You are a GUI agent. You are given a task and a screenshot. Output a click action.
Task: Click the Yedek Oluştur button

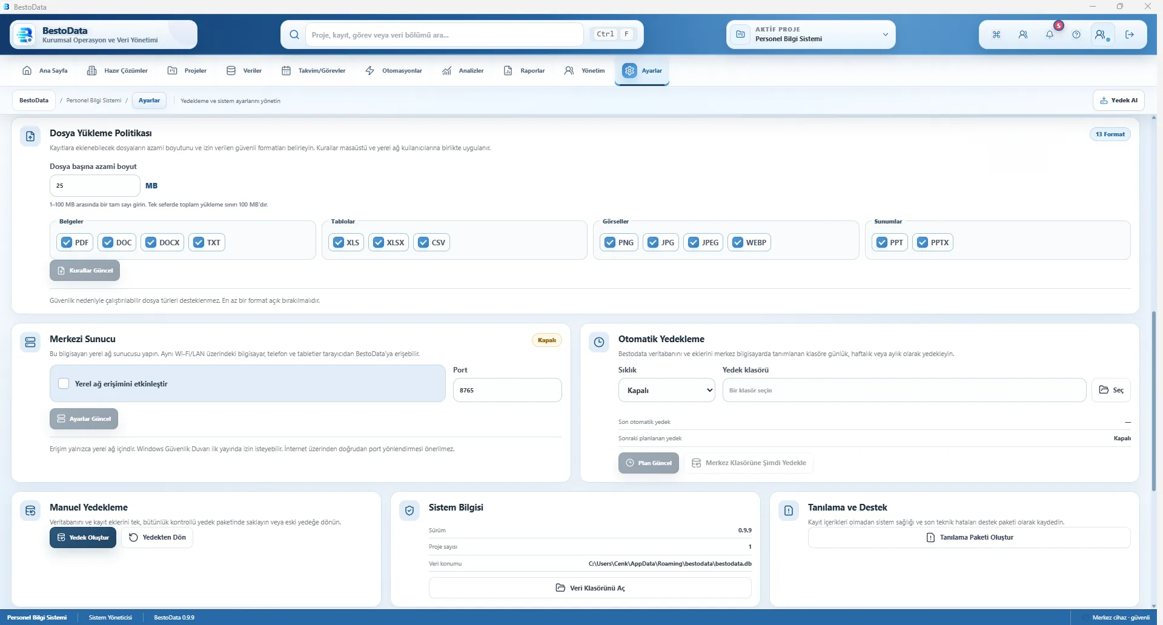click(83, 537)
